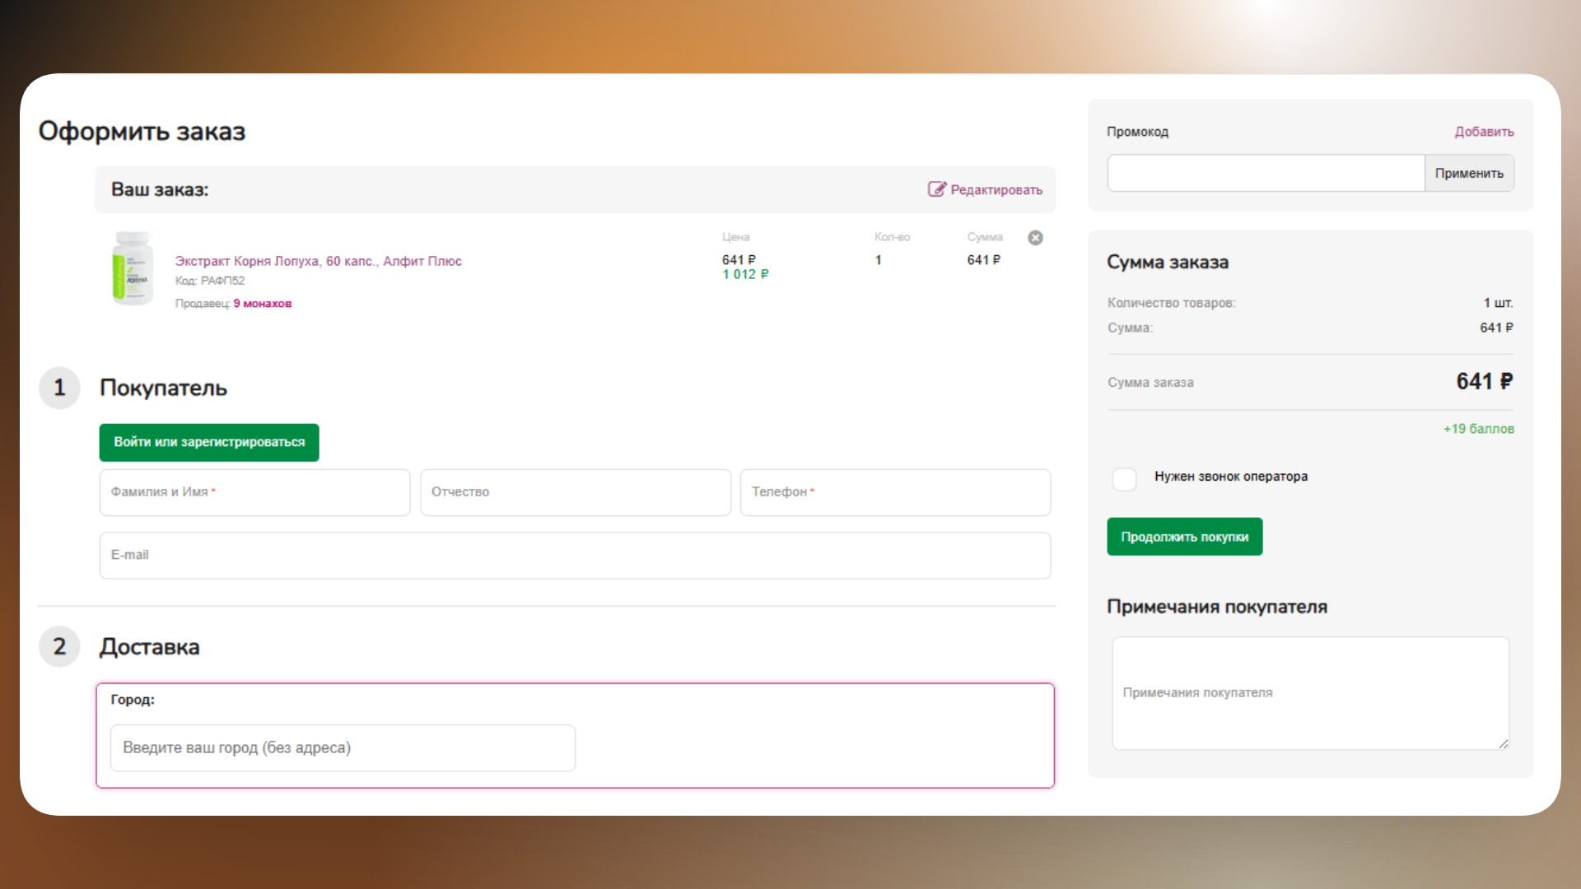This screenshot has width=1581, height=889.
Task: Select the Телефон input field
Action: click(x=895, y=492)
